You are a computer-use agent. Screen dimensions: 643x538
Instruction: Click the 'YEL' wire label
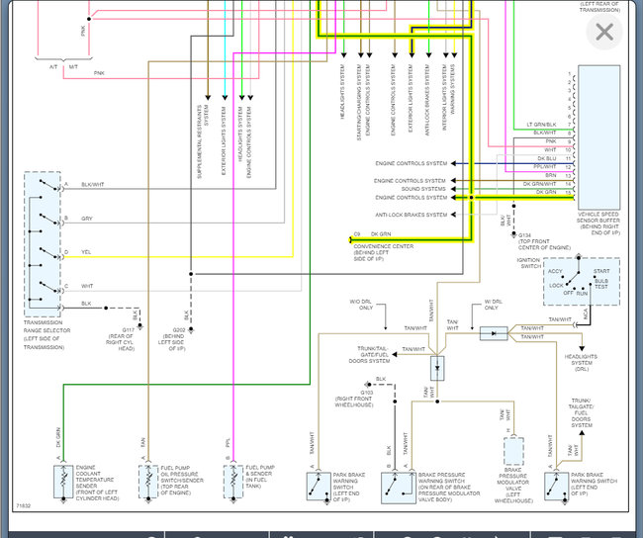point(86,252)
